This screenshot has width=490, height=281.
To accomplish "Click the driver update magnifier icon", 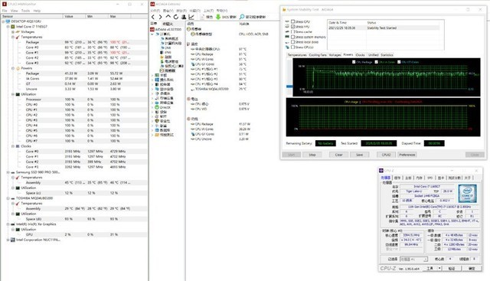I will coord(242,17).
